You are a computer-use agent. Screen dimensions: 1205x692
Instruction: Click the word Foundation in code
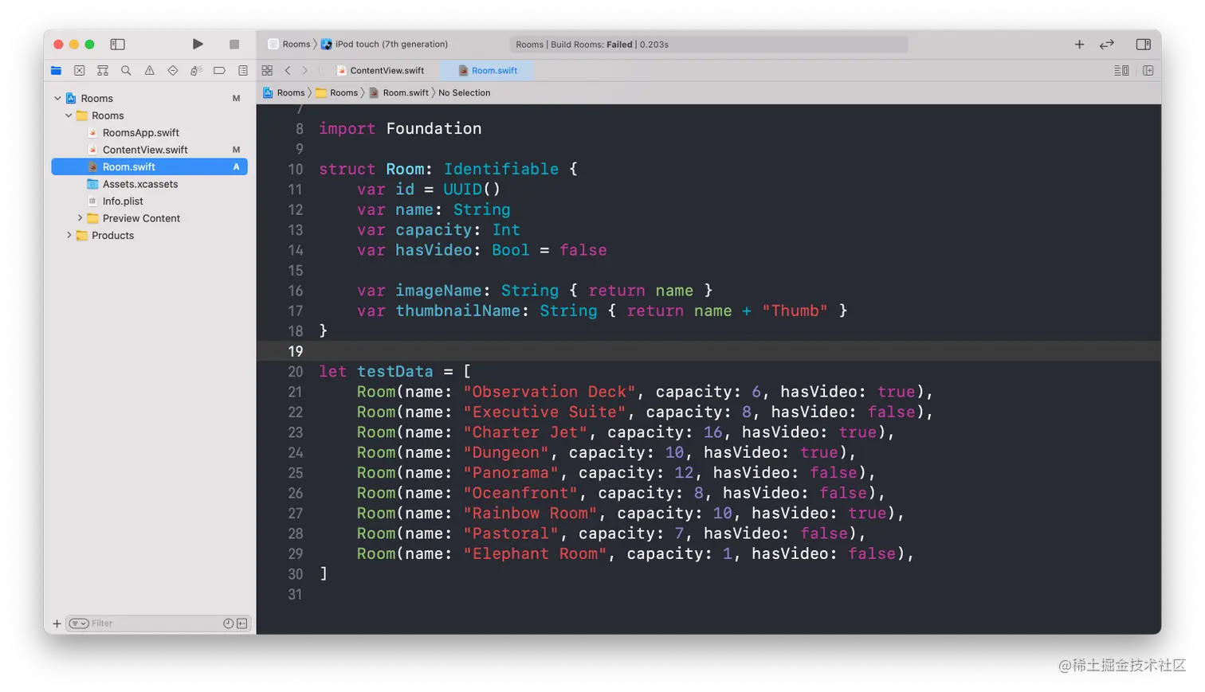click(x=434, y=129)
